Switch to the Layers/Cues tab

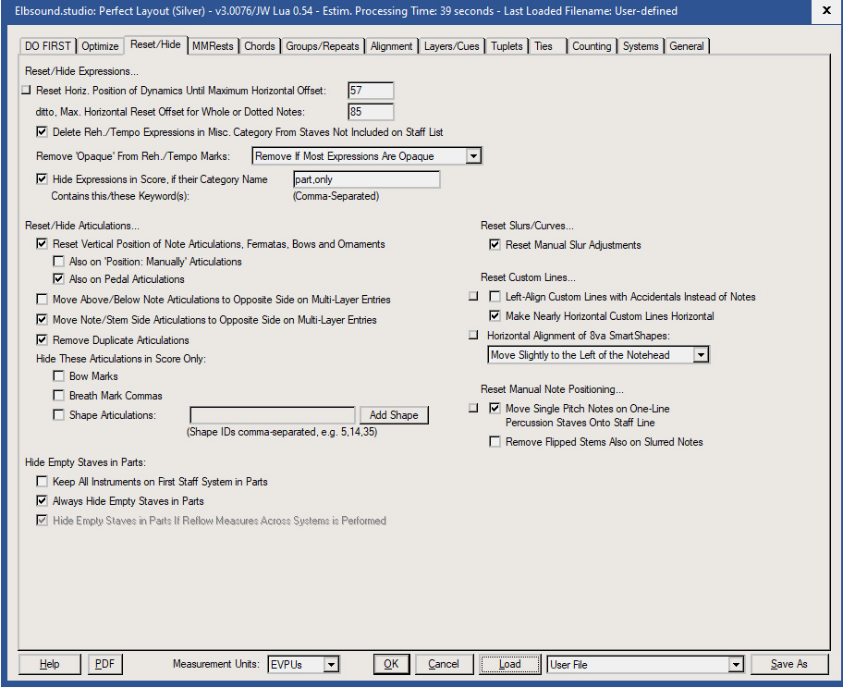click(x=451, y=45)
